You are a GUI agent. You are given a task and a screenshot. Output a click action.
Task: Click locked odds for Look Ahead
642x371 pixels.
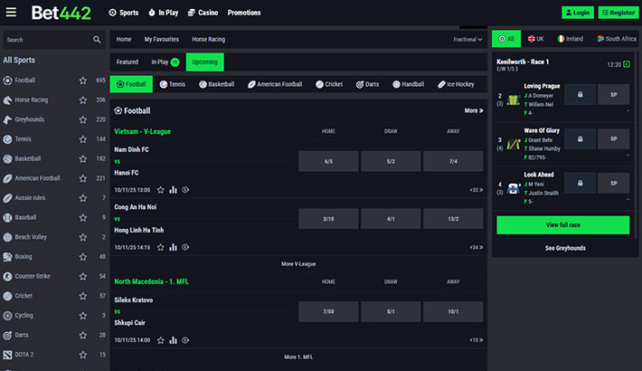point(581,184)
